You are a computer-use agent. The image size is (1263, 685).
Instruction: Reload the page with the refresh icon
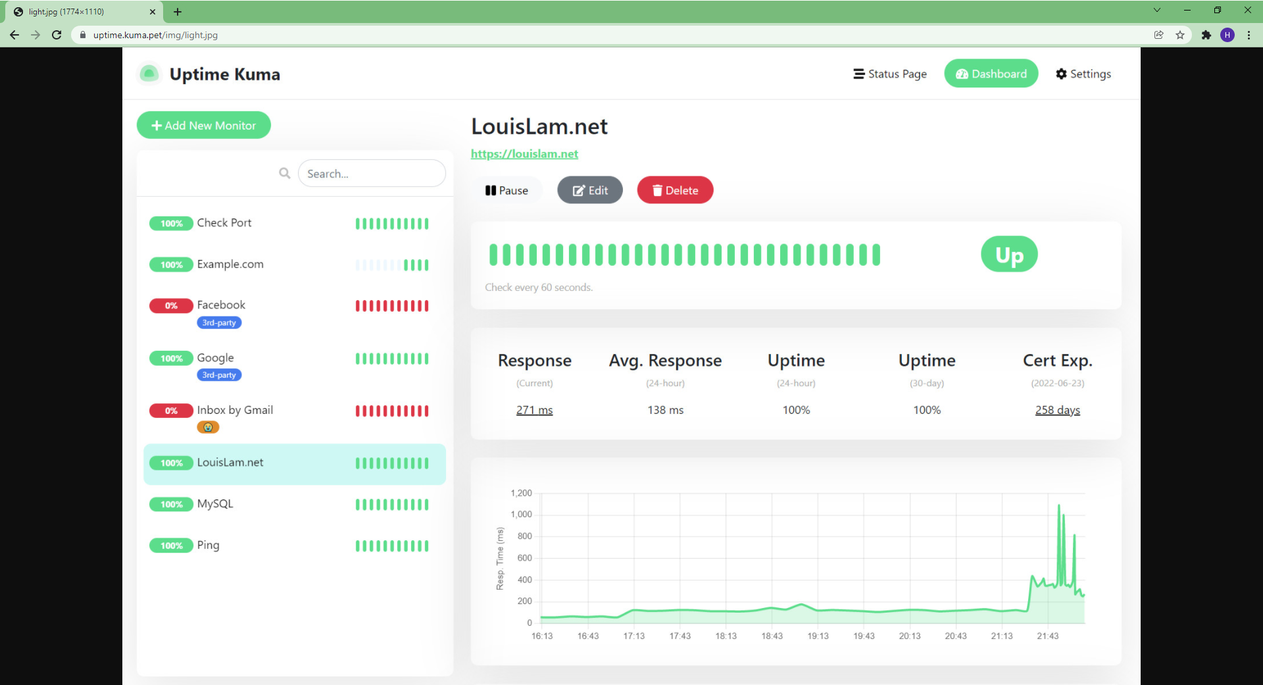(57, 35)
